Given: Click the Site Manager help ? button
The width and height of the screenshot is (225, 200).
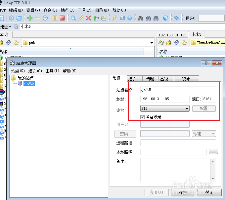Looking at the screenshot, I should point(206,63).
